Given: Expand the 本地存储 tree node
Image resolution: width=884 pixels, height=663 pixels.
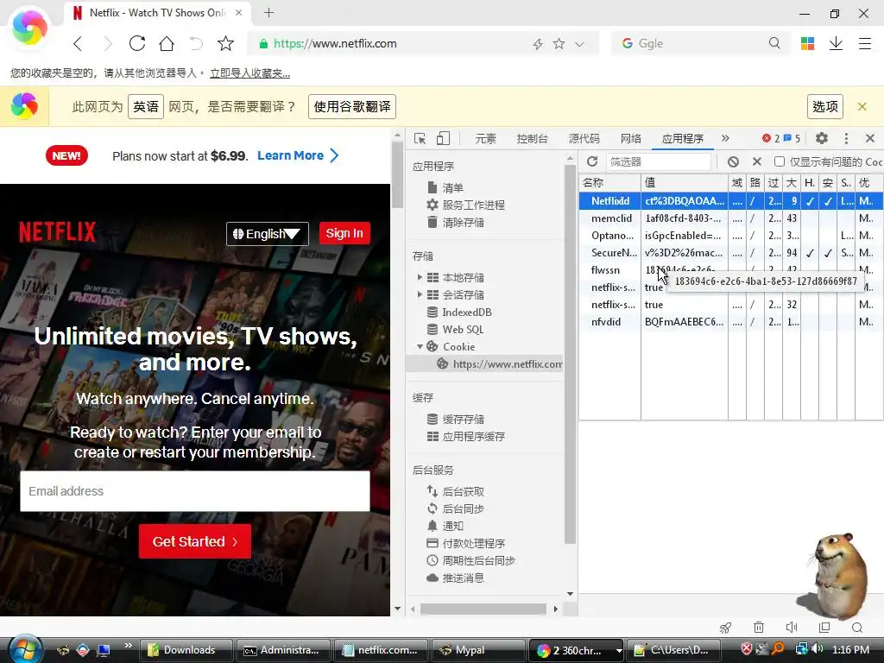Looking at the screenshot, I should click(x=420, y=277).
